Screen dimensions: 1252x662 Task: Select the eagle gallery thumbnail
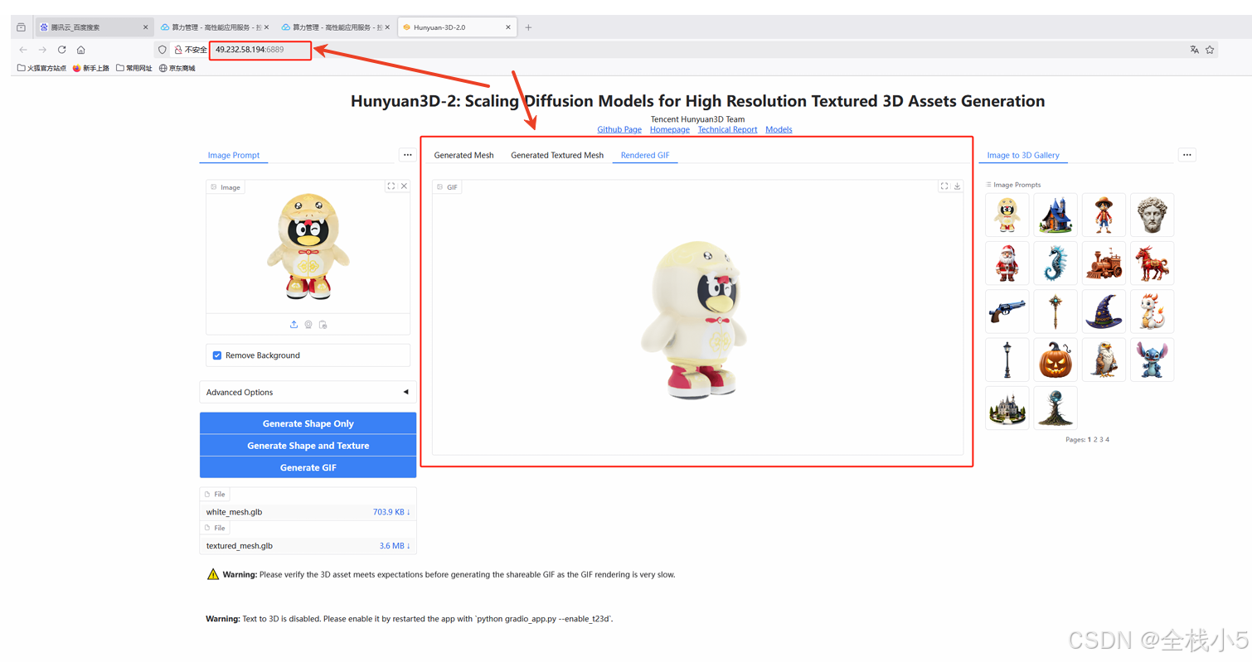(1104, 360)
